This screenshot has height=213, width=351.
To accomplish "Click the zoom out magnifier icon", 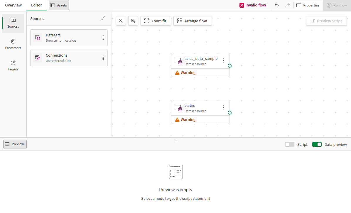I will [x=133, y=21].
